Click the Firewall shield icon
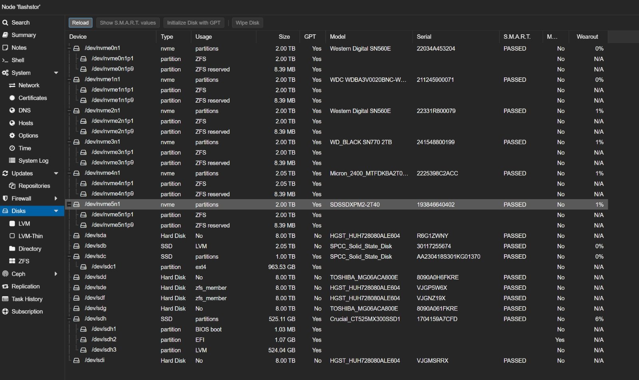 pos(5,198)
